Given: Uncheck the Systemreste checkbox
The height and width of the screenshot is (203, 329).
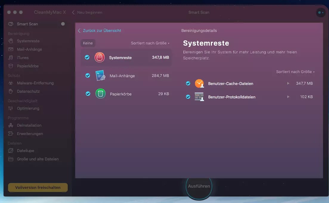Looking at the screenshot, I should coord(87,57).
